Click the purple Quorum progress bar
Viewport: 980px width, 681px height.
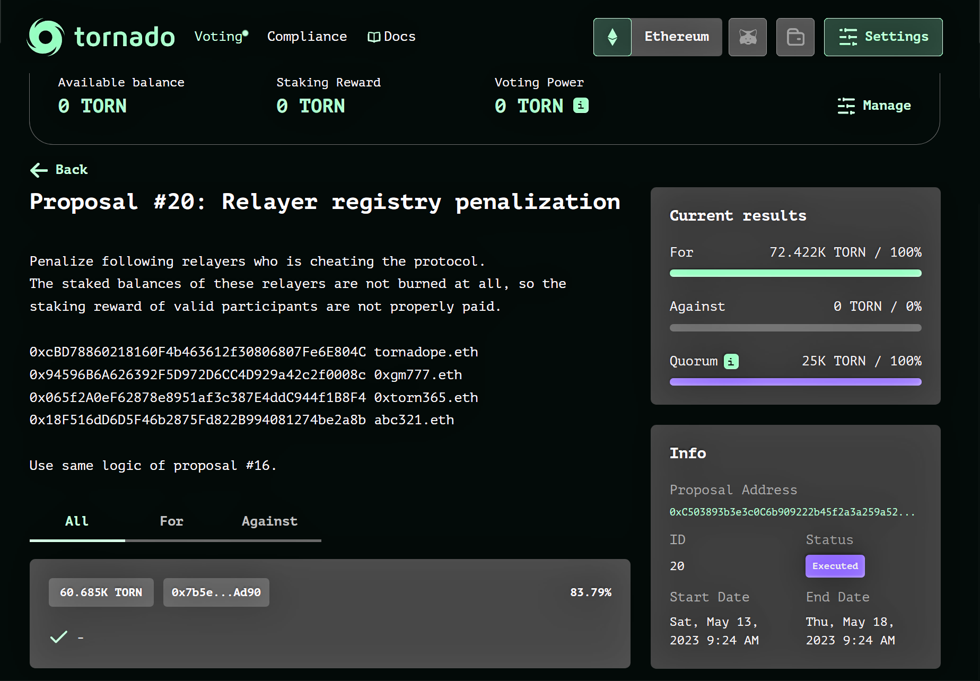(x=795, y=382)
